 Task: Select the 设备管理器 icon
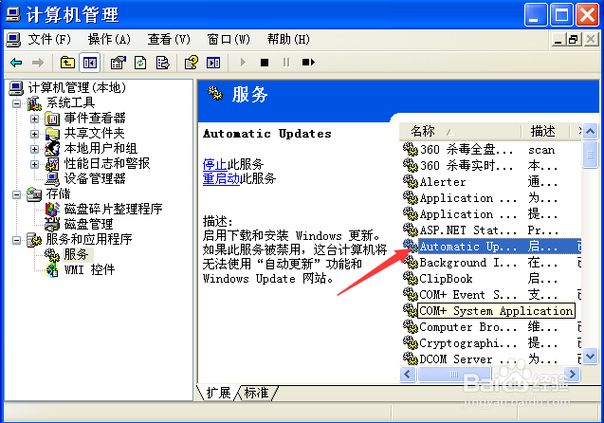(52, 178)
